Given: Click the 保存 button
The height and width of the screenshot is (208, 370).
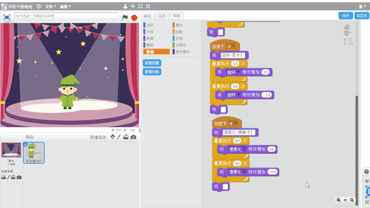Looking at the screenshot, I should (346, 16).
